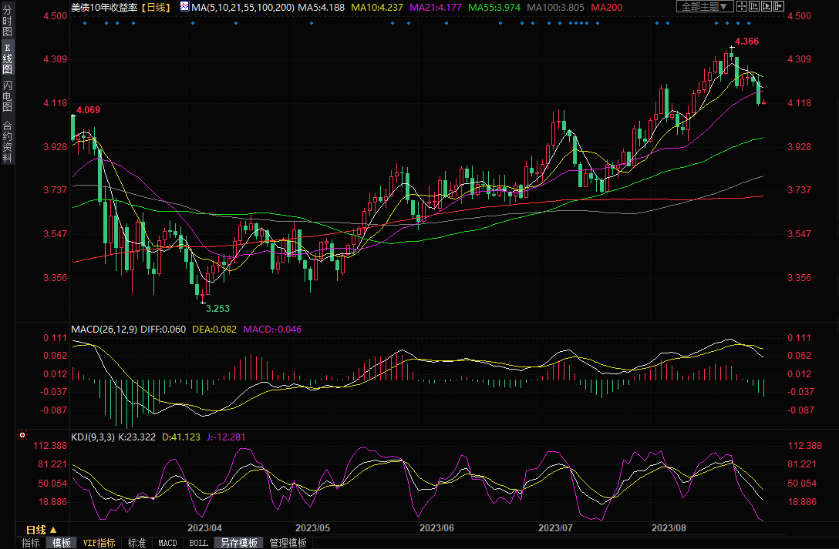Click the MA indicator chart icon
Image resolution: width=839 pixels, height=549 pixels.
(184, 6)
